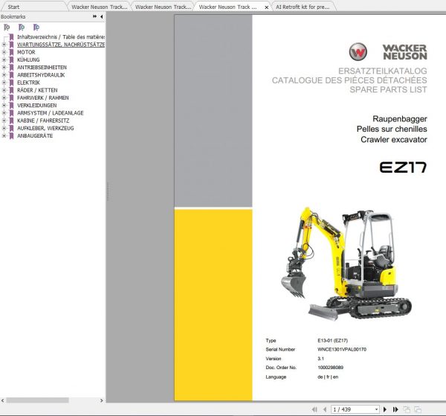Go to the next page

click(x=385, y=409)
